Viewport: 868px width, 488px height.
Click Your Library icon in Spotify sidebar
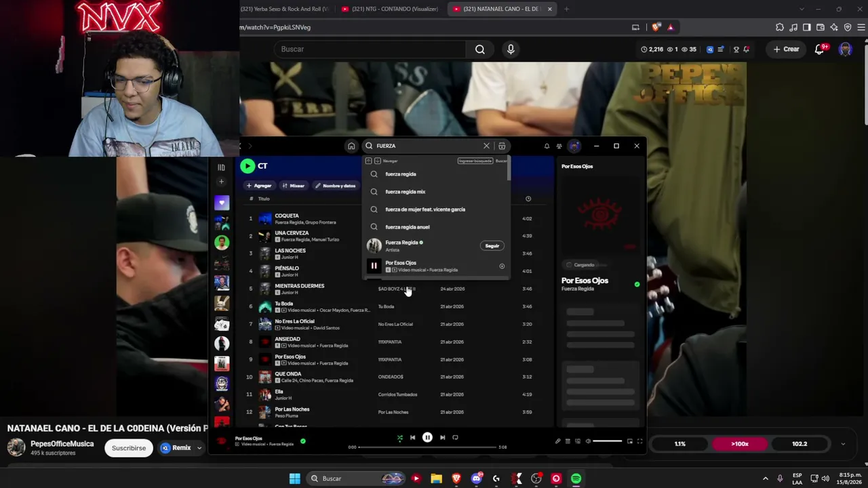pos(221,167)
